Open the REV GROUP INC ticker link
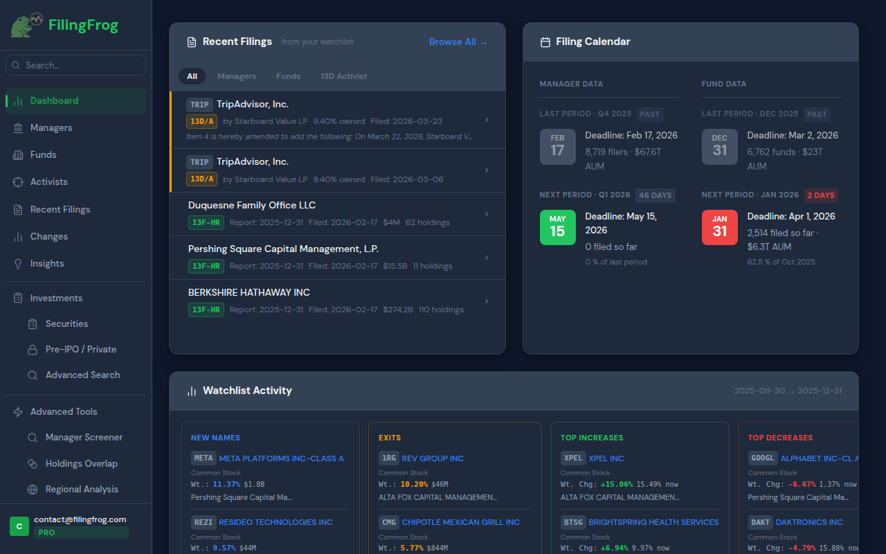Screen dimensions: 886x554 (432, 458)
